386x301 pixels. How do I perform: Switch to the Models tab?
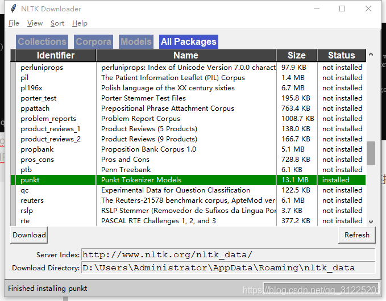[x=136, y=41]
